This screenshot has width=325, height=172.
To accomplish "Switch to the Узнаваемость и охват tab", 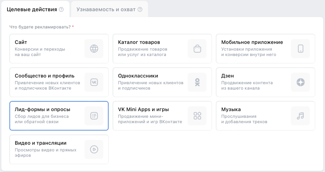I will tap(106, 9).
